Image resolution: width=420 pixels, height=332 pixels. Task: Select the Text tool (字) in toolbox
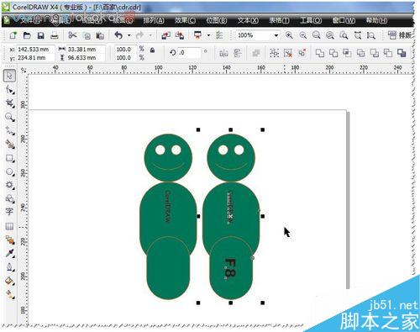tap(9, 212)
